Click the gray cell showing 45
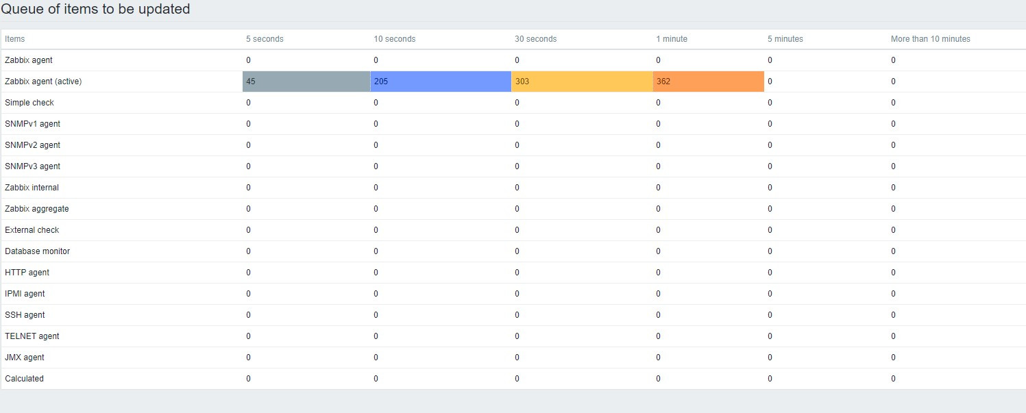Image resolution: width=1026 pixels, height=413 pixels. pyautogui.click(x=306, y=82)
